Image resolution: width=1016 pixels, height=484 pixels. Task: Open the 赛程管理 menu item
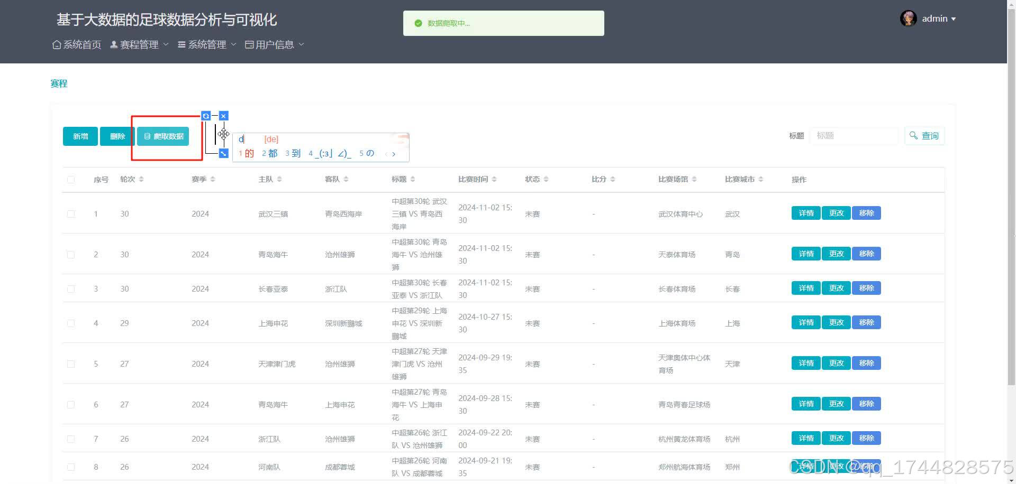[x=139, y=45]
